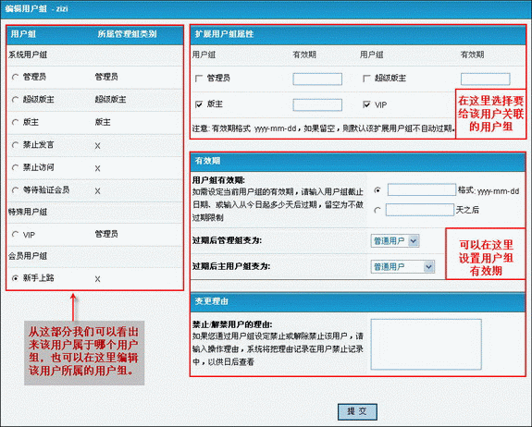Image resolution: width=532 pixels, height=427 pixels.
Task: Select the 管理员 user group radio button
Action: tap(15, 78)
